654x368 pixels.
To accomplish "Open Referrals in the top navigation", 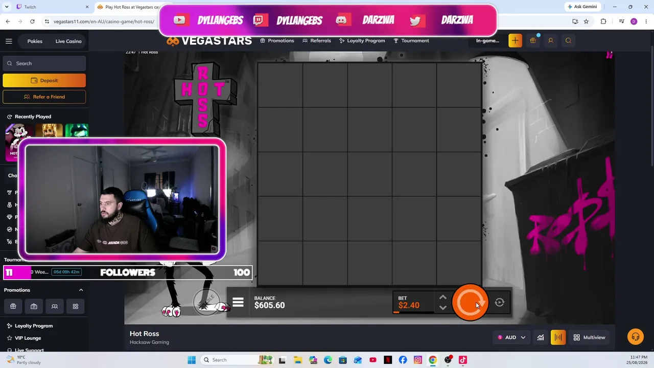I will pos(317,40).
